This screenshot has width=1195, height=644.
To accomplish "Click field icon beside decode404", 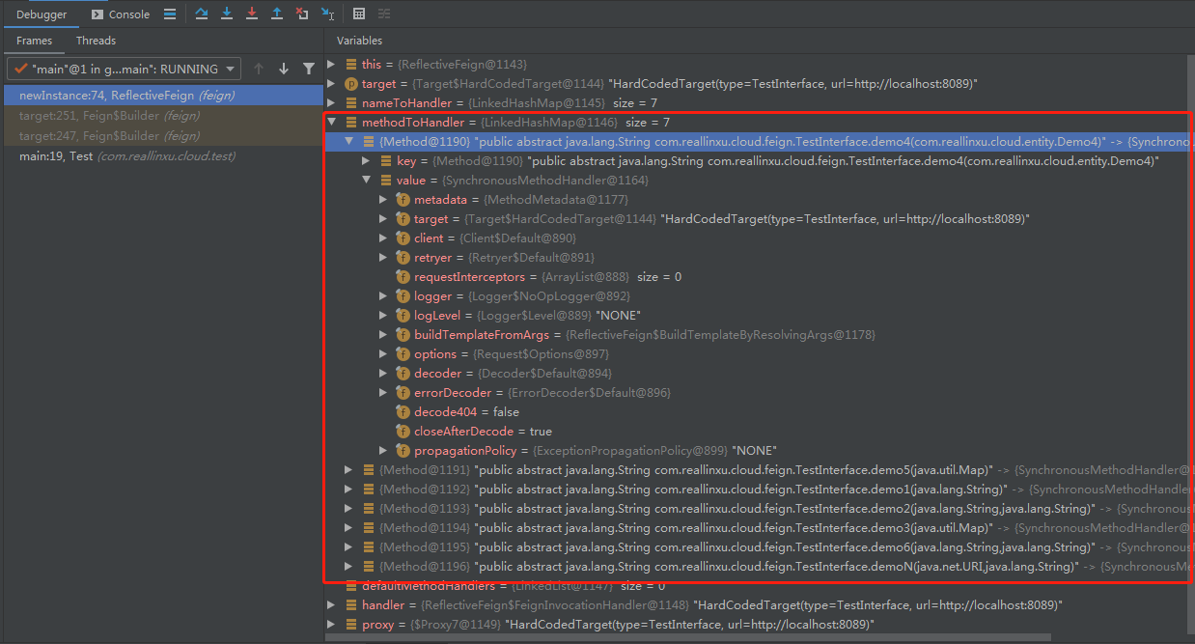I will point(403,412).
